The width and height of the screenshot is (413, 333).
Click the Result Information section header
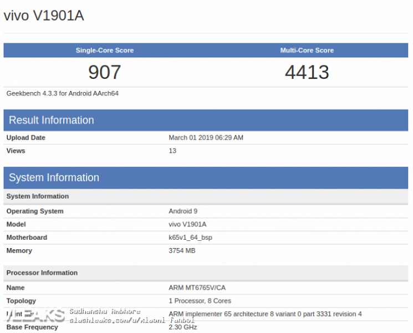[206, 120]
